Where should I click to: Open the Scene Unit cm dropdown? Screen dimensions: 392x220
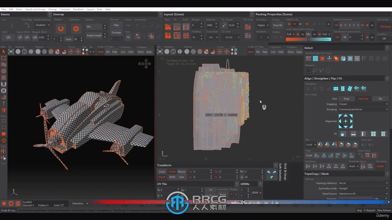coord(213,37)
